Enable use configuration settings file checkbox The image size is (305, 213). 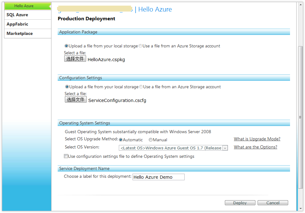(x=66, y=156)
